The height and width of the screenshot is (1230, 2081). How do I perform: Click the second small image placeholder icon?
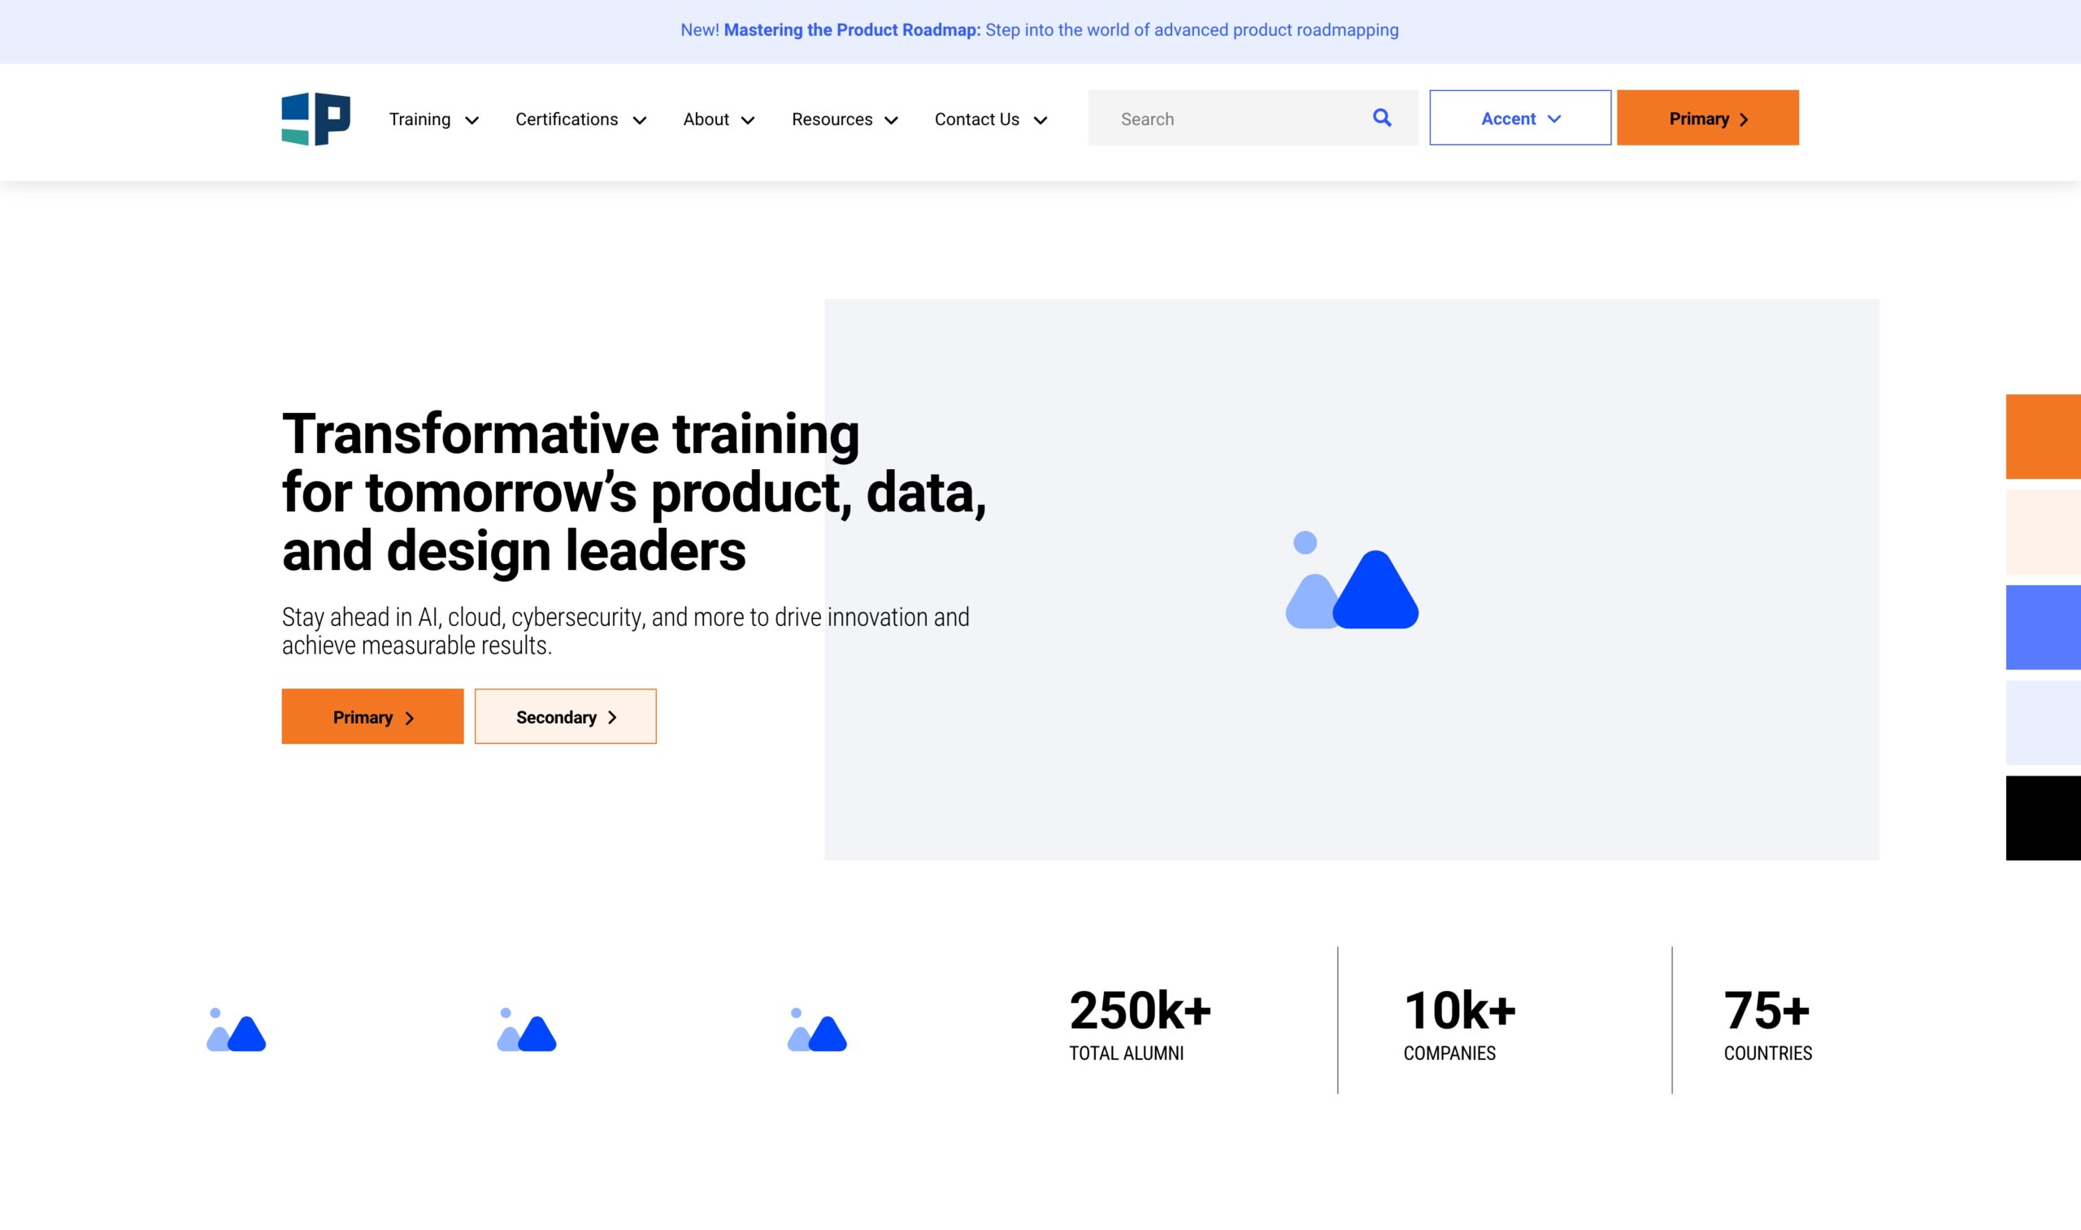tap(526, 1029)
